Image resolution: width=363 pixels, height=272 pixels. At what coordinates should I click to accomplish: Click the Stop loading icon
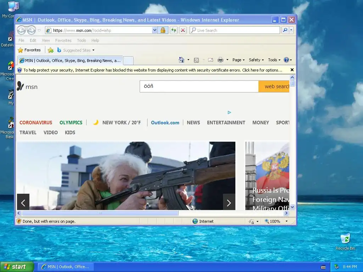point(183,30)
